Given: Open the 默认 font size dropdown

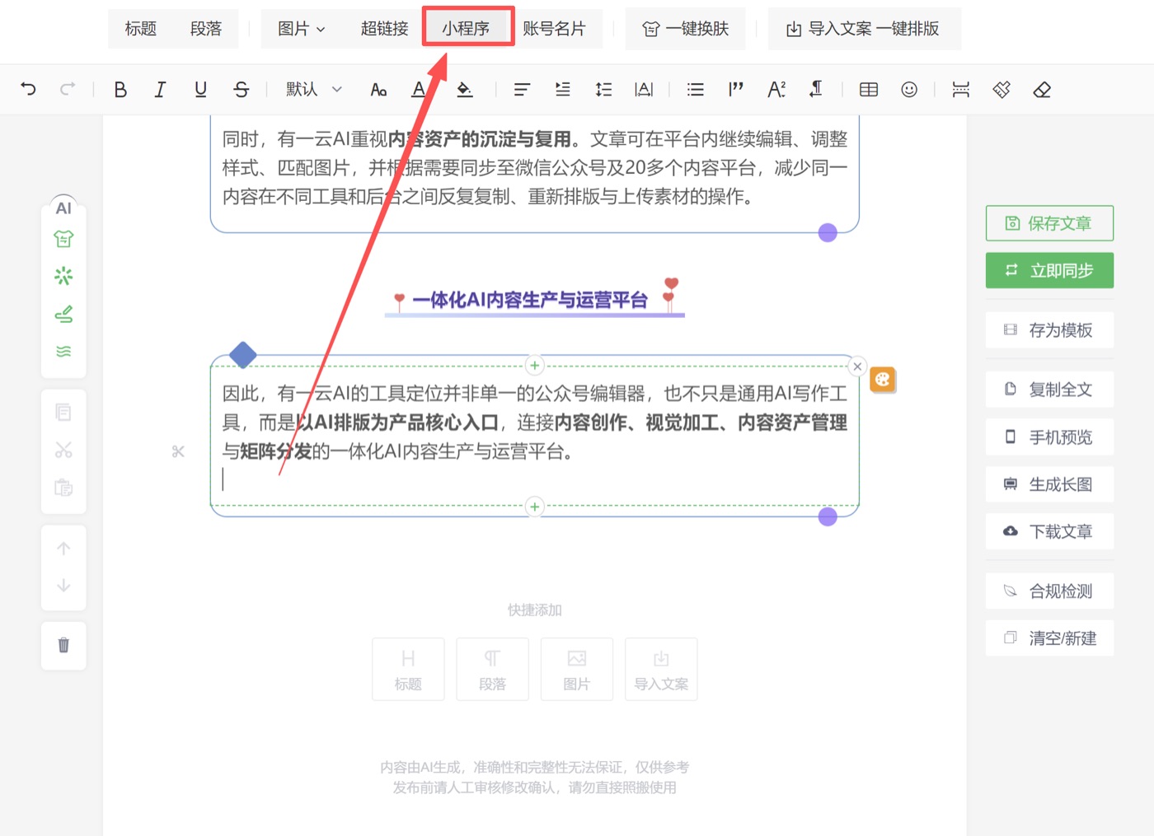Looking at the screenshot, I should [x=314, y=89].
